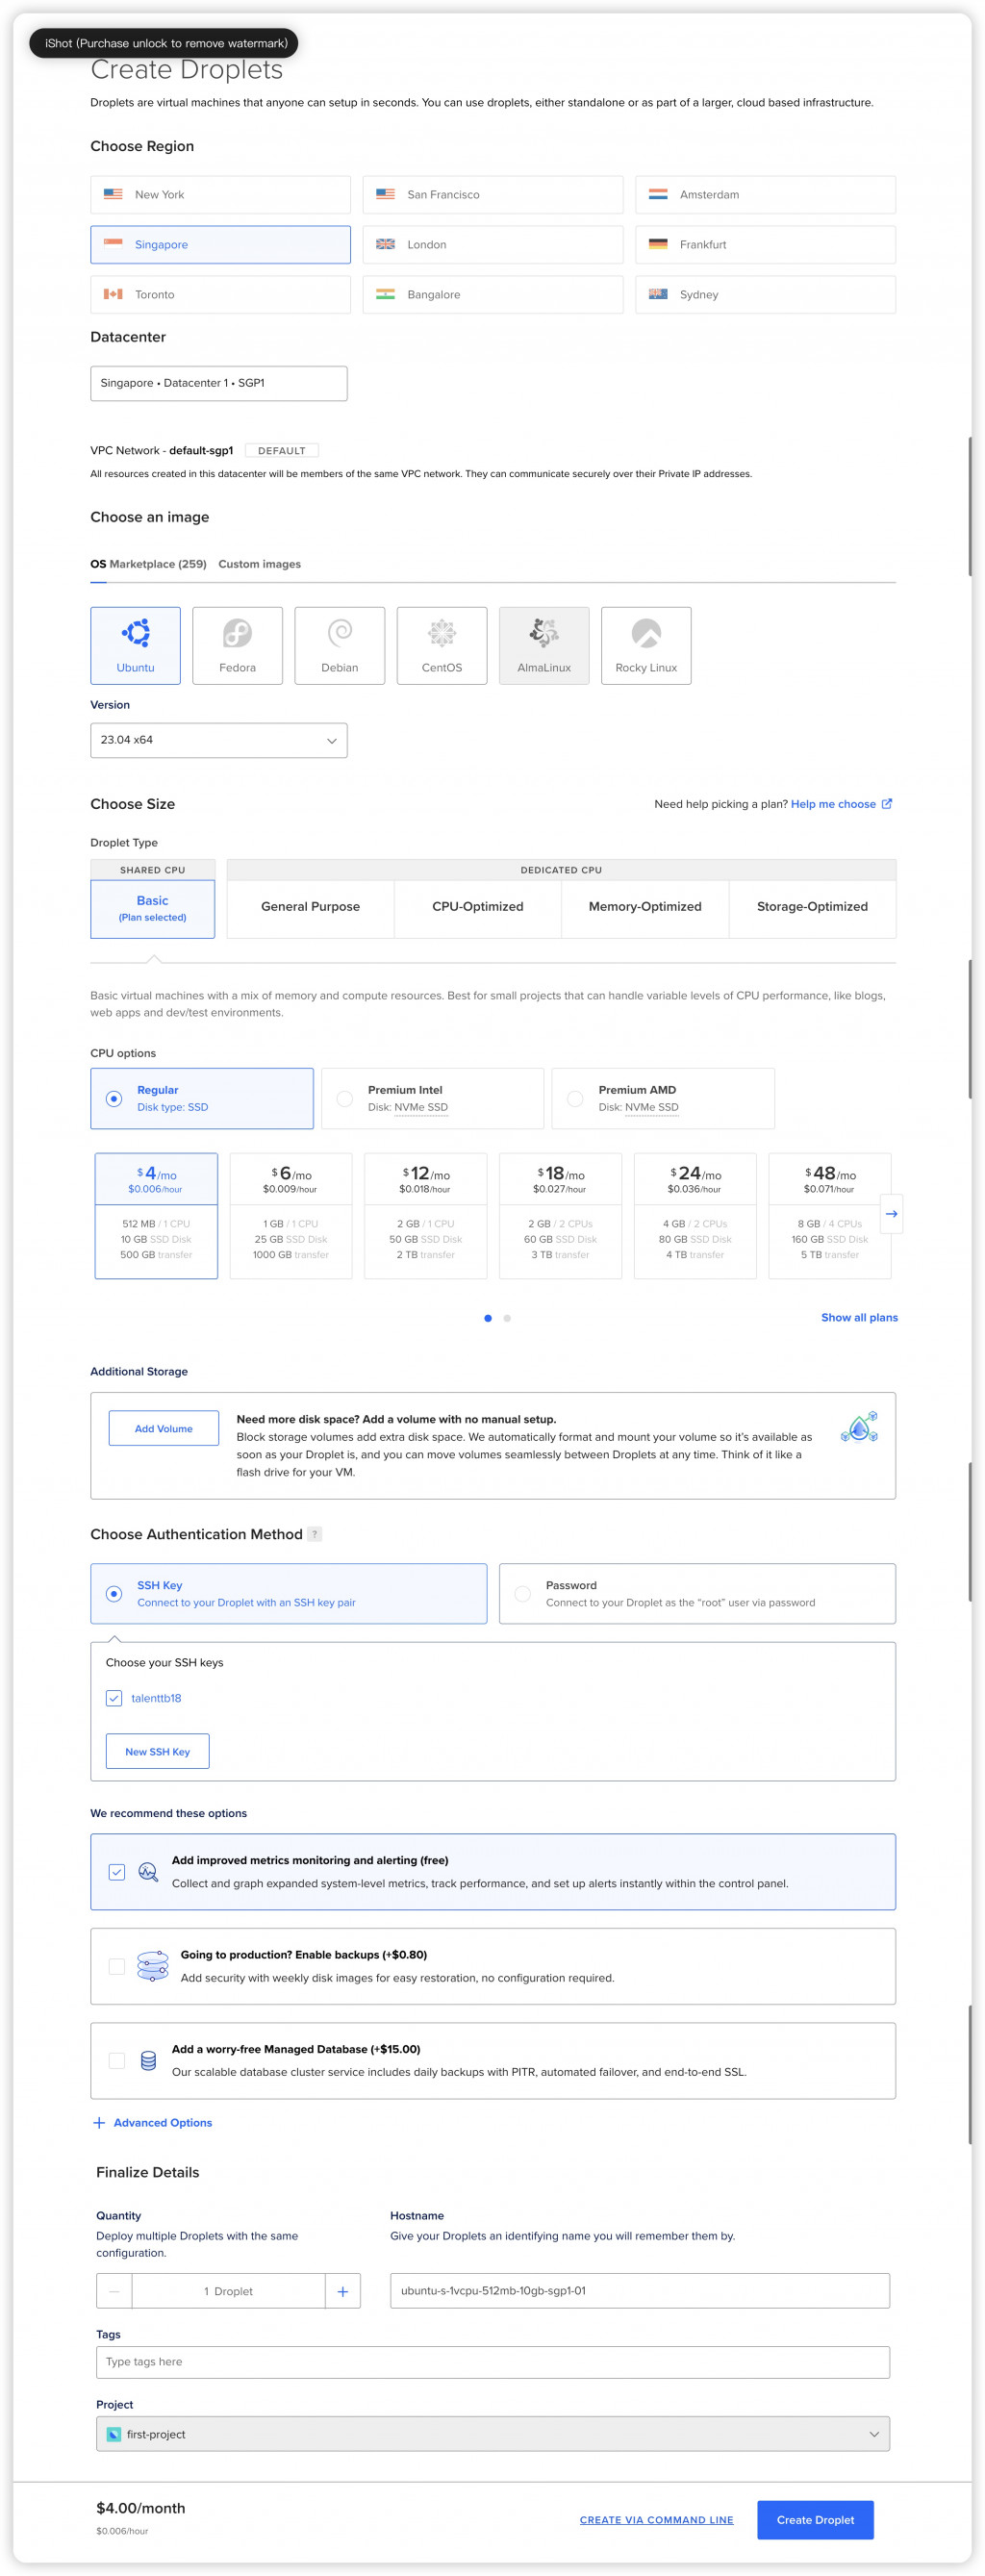Click the next plans arrow
The height and width of the screenshot is (2576, 985).
click(x=891, y=1213)
